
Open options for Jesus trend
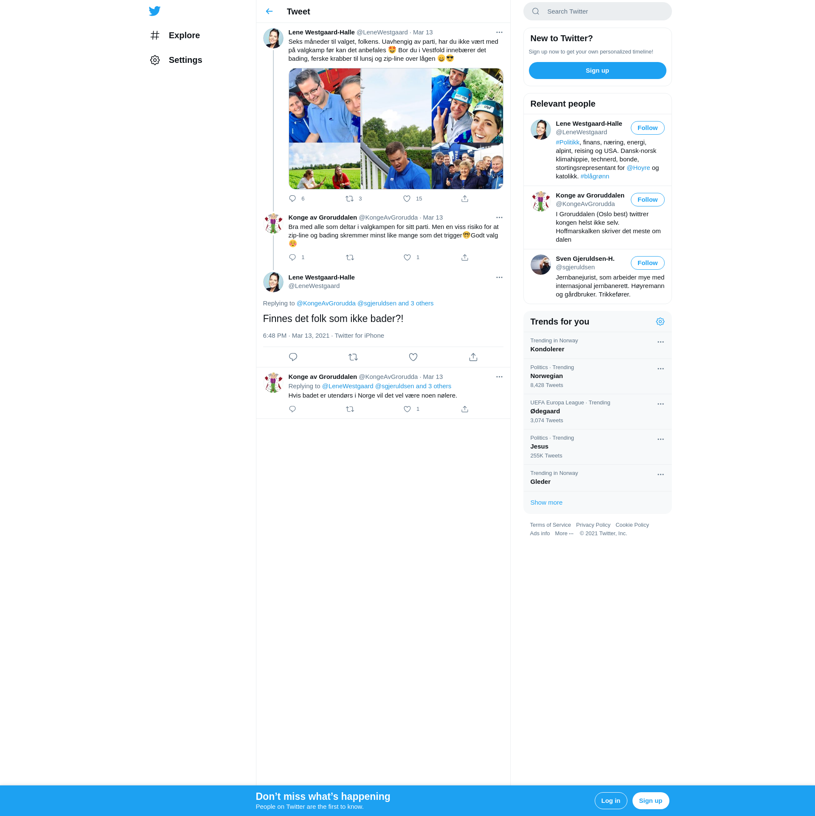coord(660,439)
